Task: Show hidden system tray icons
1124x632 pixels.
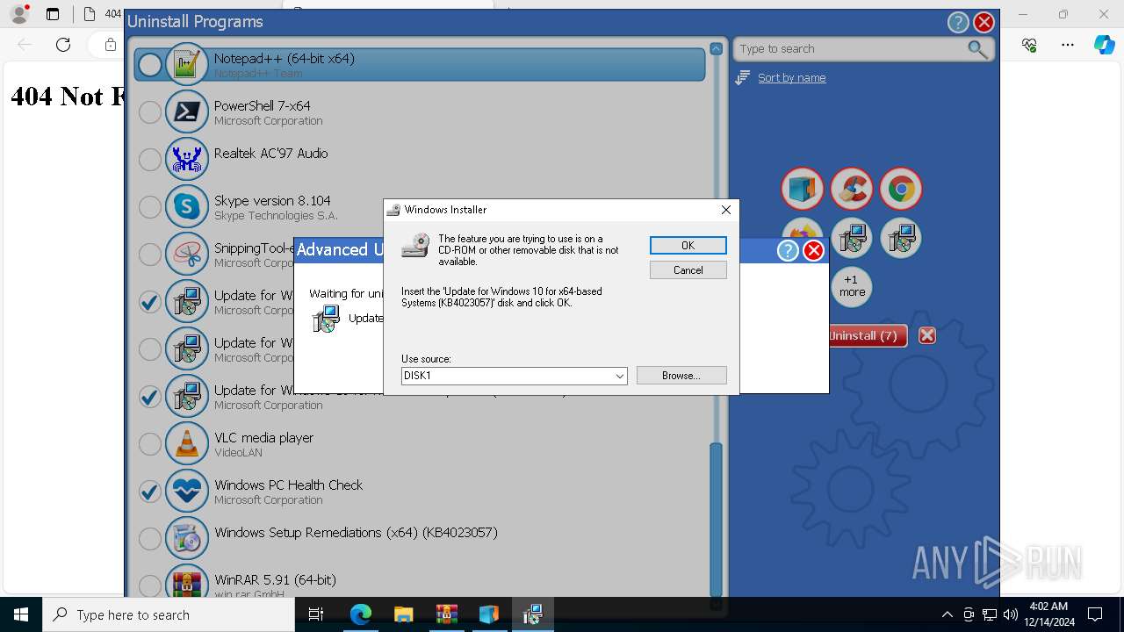Action: tap(947, 614)
